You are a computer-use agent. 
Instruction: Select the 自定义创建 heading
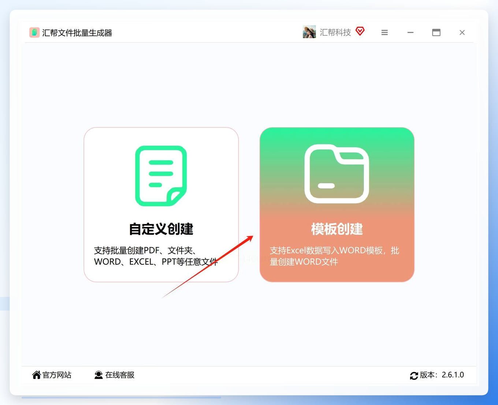[x=161, y=229]
